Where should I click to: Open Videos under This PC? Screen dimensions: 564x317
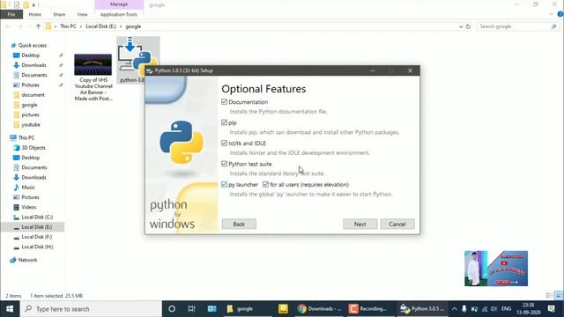pos(29,207)
